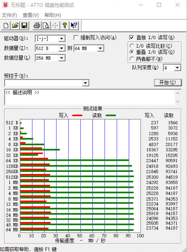The height and width of the screenshot is (252, 187).
Task: Click read value 15205 for 32 KB
Action: coord(172,155)
